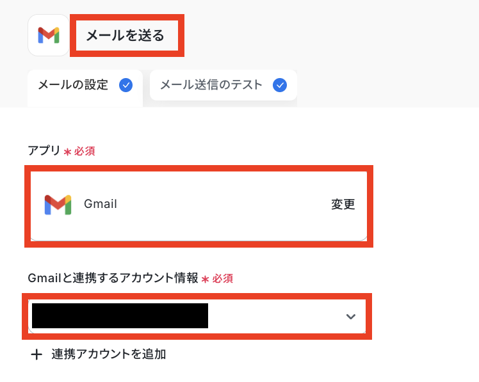479x382 pixels.
Task: Select the blacked-out account value
Action: [120, 315]
